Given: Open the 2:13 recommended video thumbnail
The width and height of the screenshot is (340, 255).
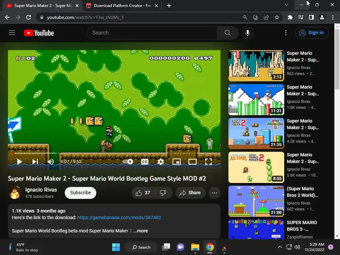Looking at the screenshot, I should (x=256, y=66).
